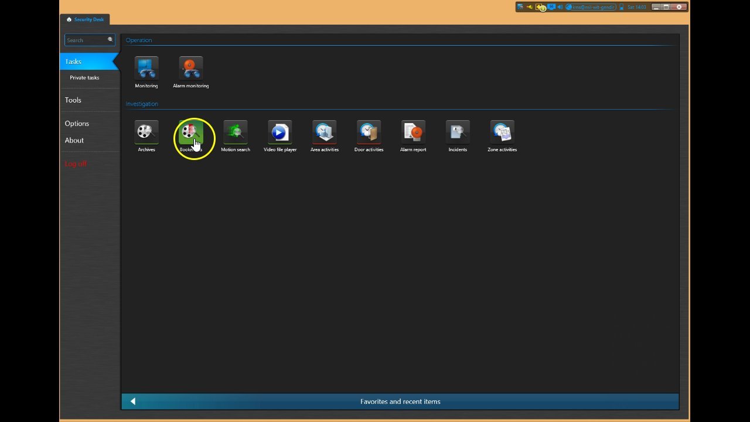Click the yellow speaker alarm tray icon
The image size is (750, 422).
point(530,7)
